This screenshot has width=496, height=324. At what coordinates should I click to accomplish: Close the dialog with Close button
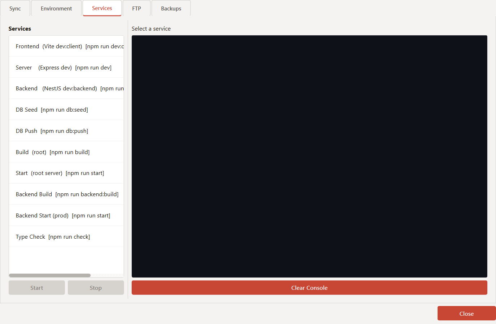coord(466,314)
